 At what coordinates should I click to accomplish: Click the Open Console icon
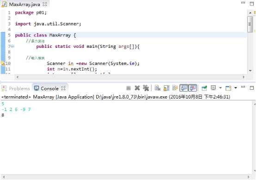pos(228,88)
